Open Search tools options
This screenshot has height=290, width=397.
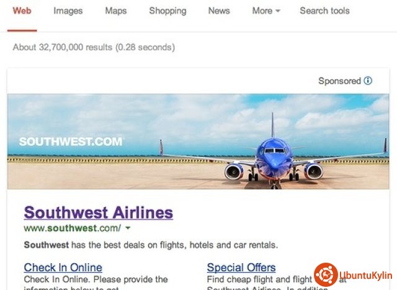click(324, 11)
